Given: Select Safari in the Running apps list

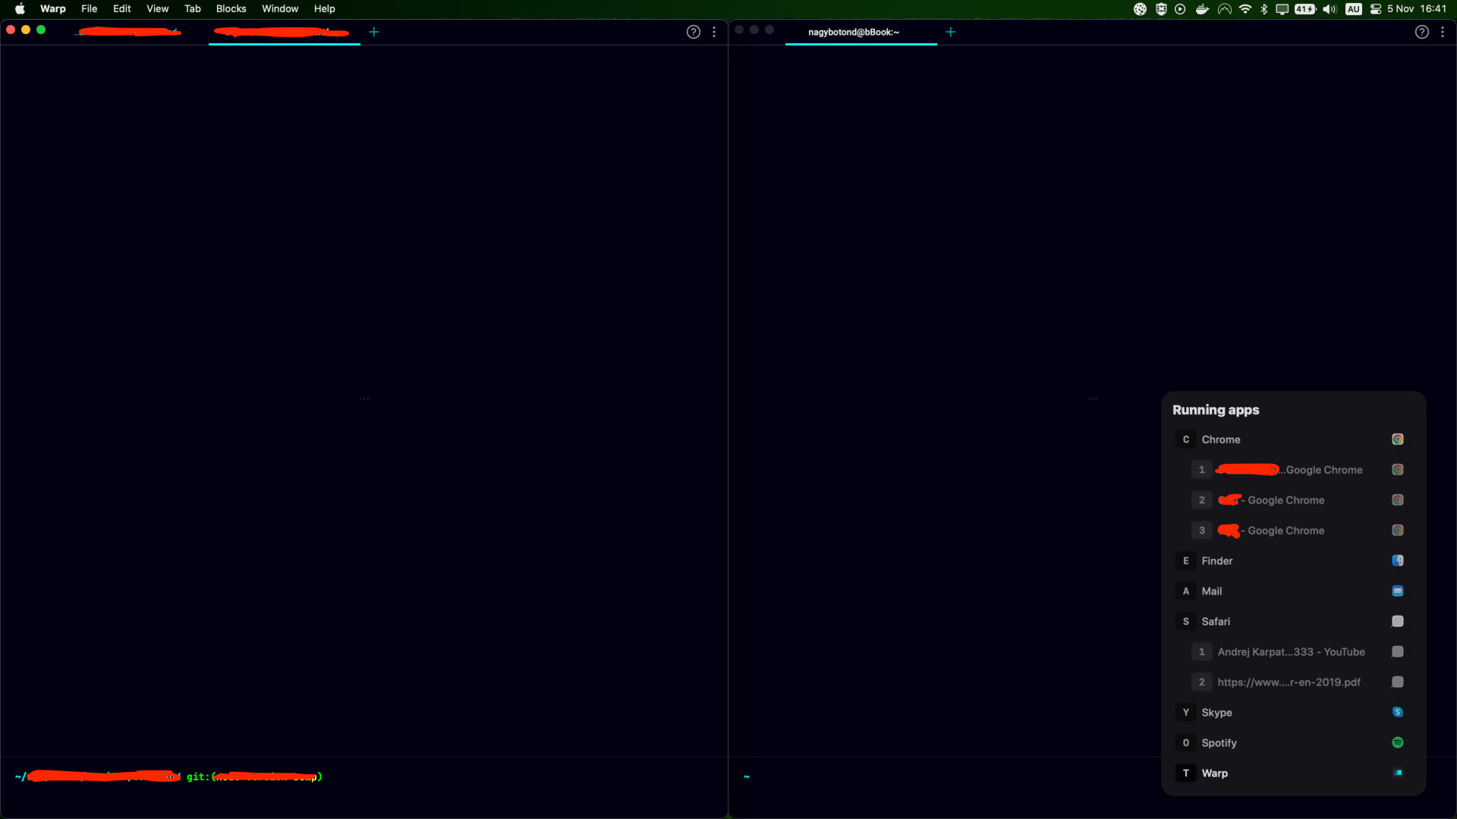Looking at the screenshot, I should [1216, 622].
